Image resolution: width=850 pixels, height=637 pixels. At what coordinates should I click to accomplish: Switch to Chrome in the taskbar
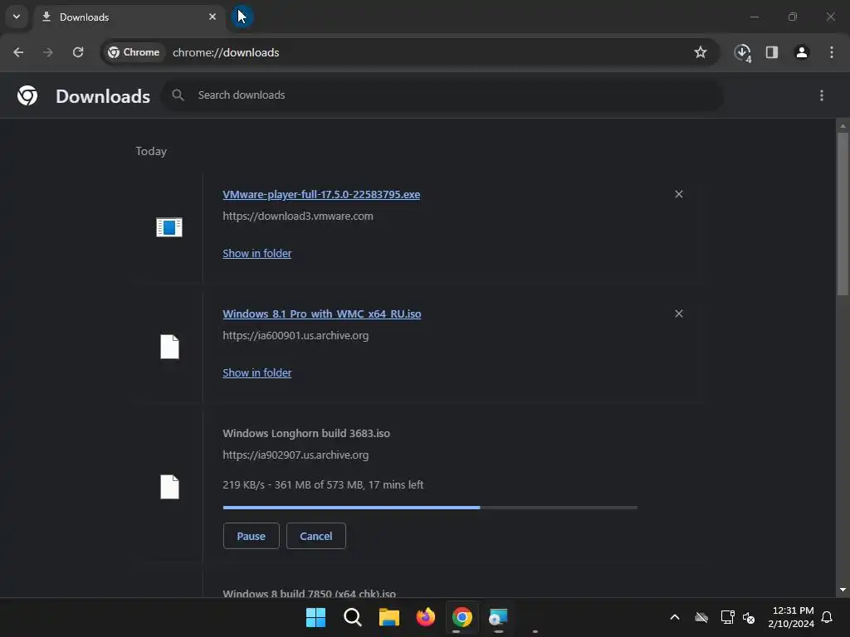[x=462, y=617]
